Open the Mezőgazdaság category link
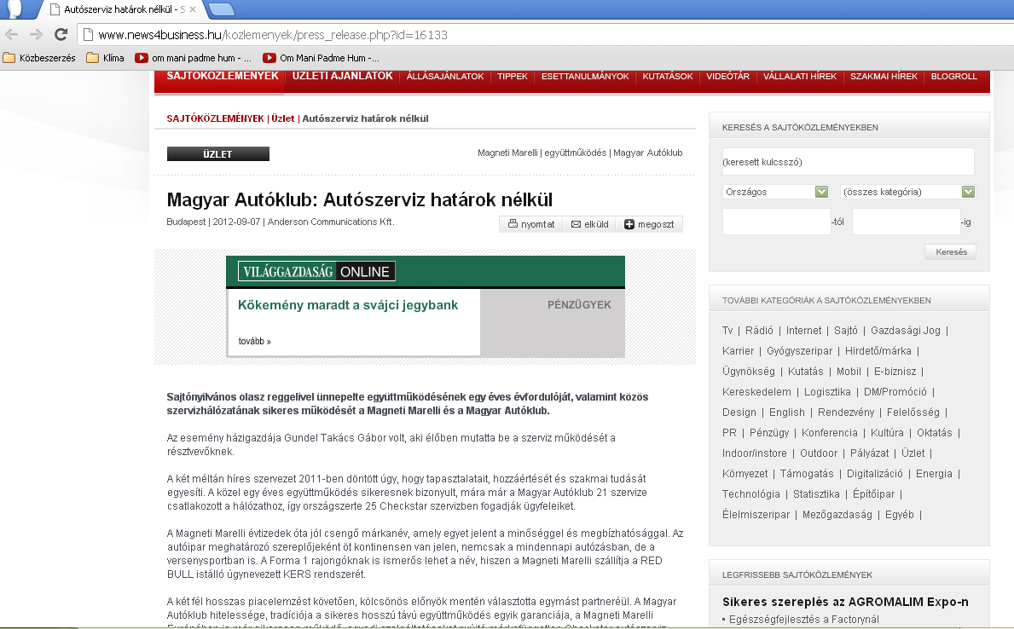1014x629 pixels. (837, 515)
